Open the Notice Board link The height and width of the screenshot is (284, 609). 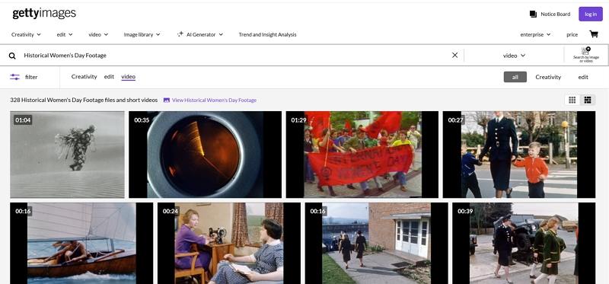point(556,14)
